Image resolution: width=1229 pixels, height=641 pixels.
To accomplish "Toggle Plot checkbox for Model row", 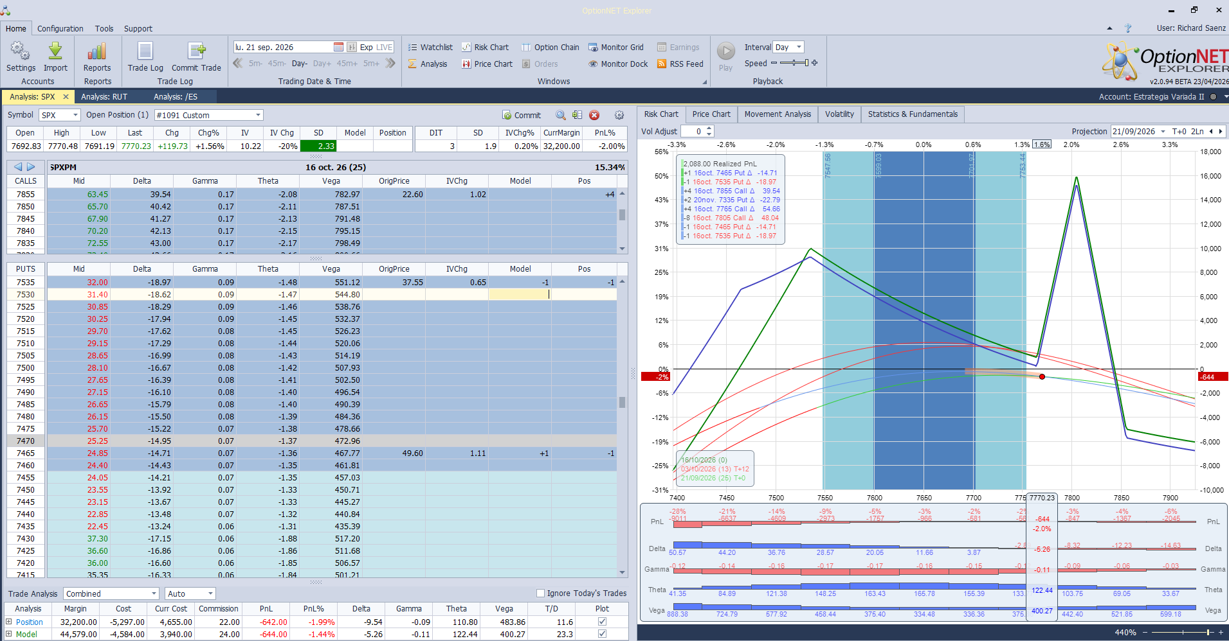I will (x=602, y=634).
